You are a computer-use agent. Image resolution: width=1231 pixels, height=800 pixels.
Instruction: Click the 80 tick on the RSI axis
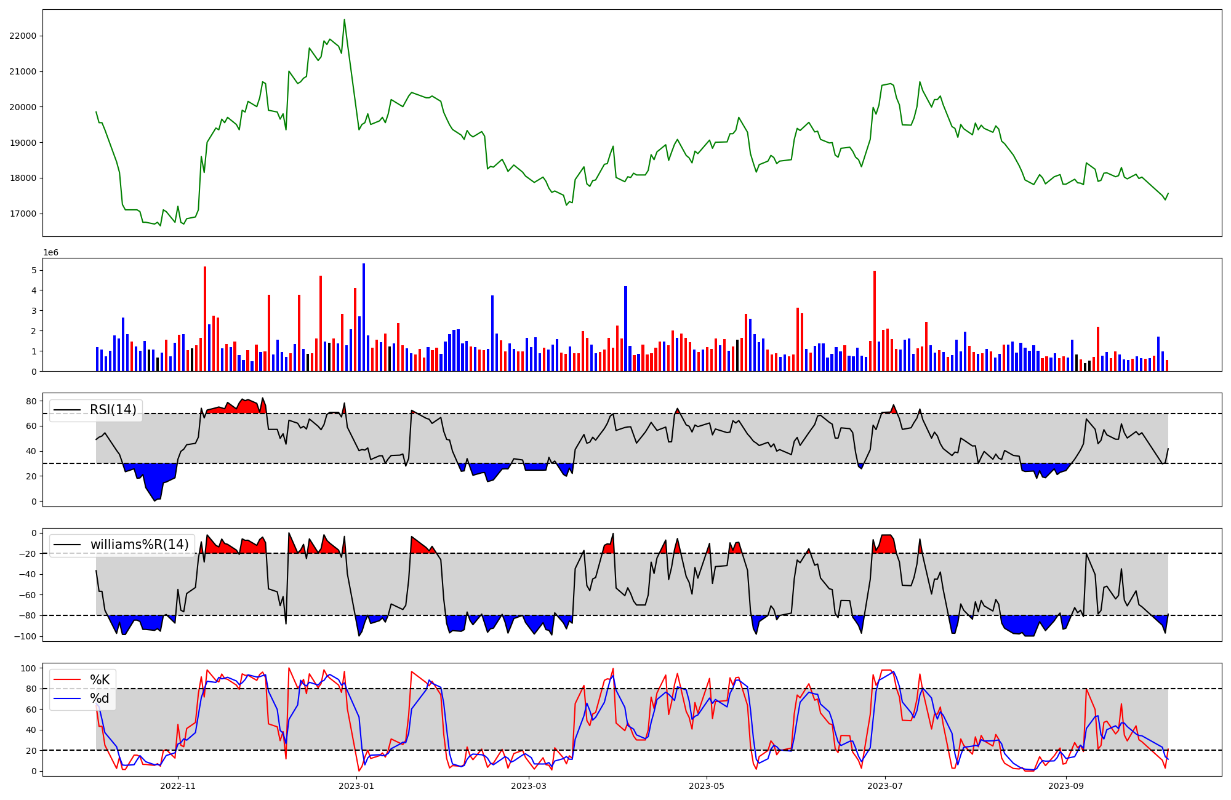tap(31, 401)
